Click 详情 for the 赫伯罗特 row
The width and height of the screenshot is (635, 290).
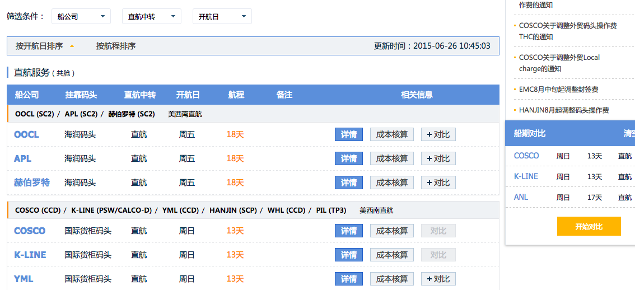349,183
